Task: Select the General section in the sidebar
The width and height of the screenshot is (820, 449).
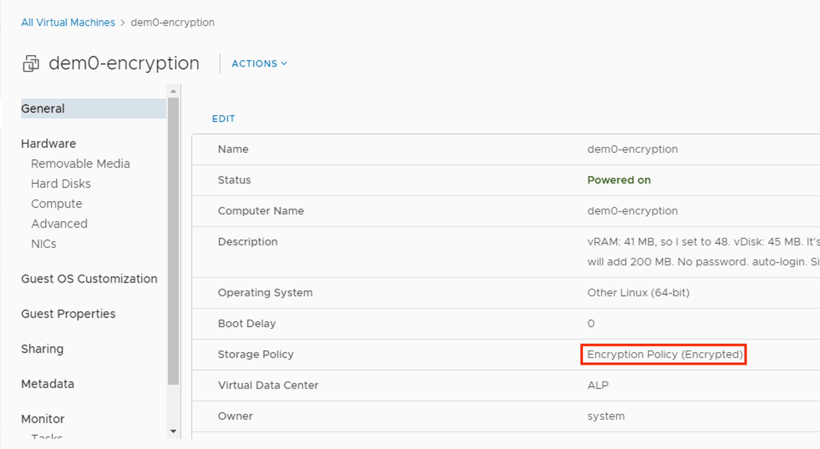Action: (43, 108)
